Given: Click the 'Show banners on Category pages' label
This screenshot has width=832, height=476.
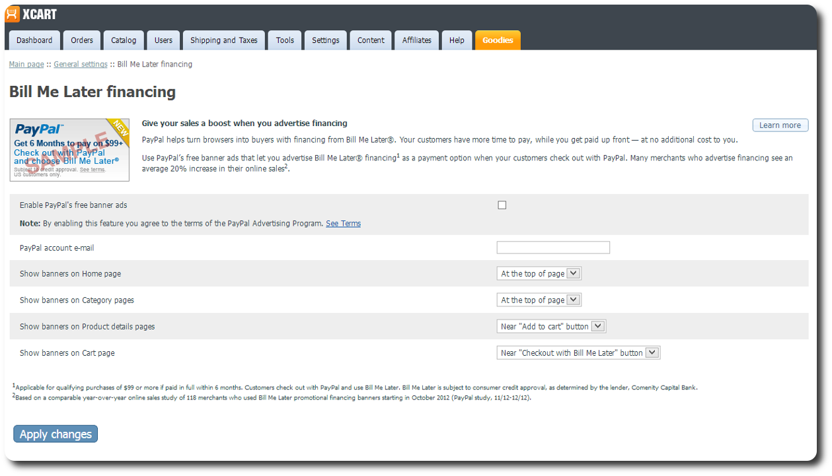Looking at the screenshot, I should tap(77, 300).
